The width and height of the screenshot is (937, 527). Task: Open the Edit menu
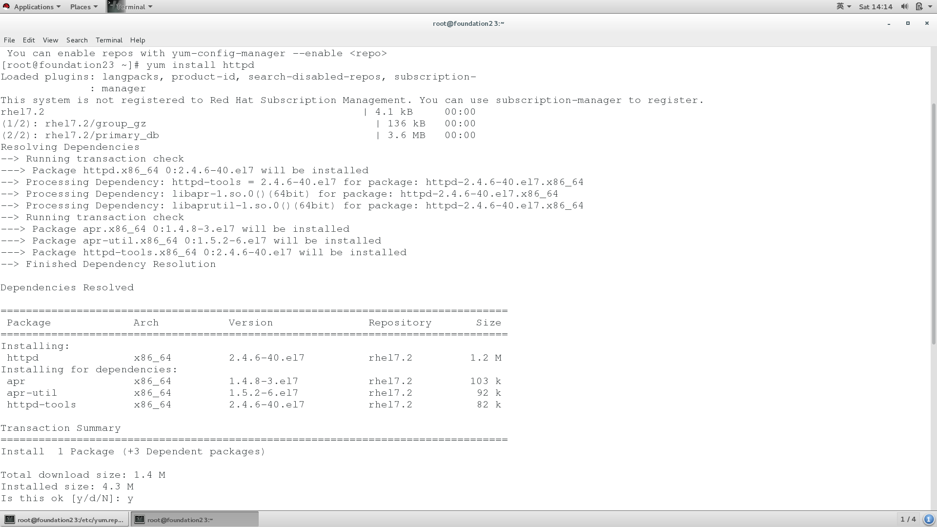click(29, 40)
